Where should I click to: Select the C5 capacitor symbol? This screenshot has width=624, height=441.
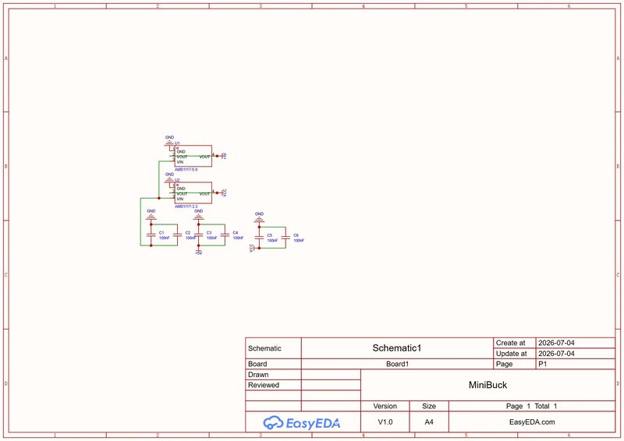pos(259,238)
